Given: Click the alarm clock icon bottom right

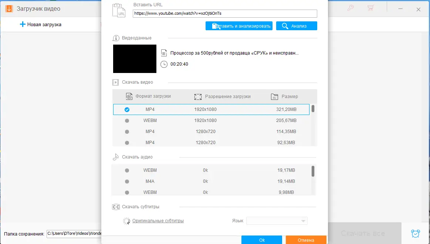Looking at the screenshot, I should pyautogui.click(x=415, y=233).
